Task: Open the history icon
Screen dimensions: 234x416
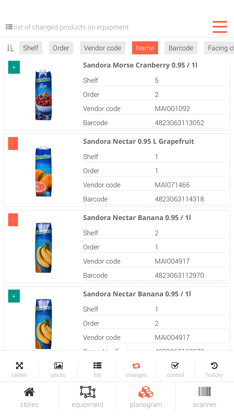Action: point(214,366)
